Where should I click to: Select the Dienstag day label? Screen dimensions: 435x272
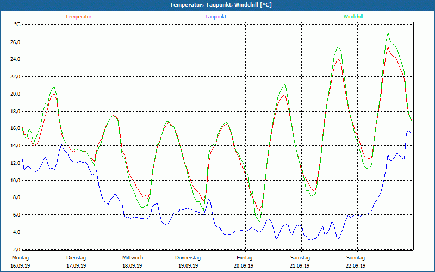point(76,258)
